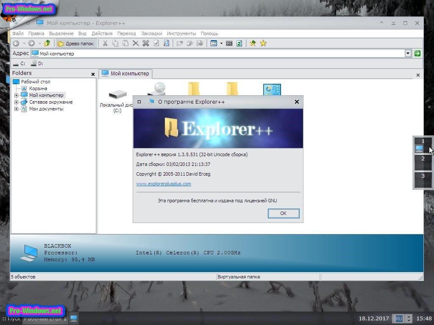Open the www.explorerplusplus.com link
The image size is (434, 325).
click(164, 184)
